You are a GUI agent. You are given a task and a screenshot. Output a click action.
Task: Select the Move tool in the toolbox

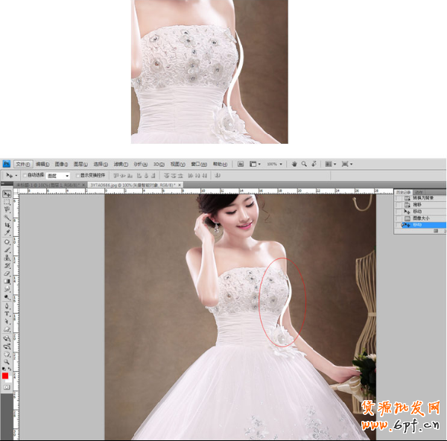click(x=7, y=195)
